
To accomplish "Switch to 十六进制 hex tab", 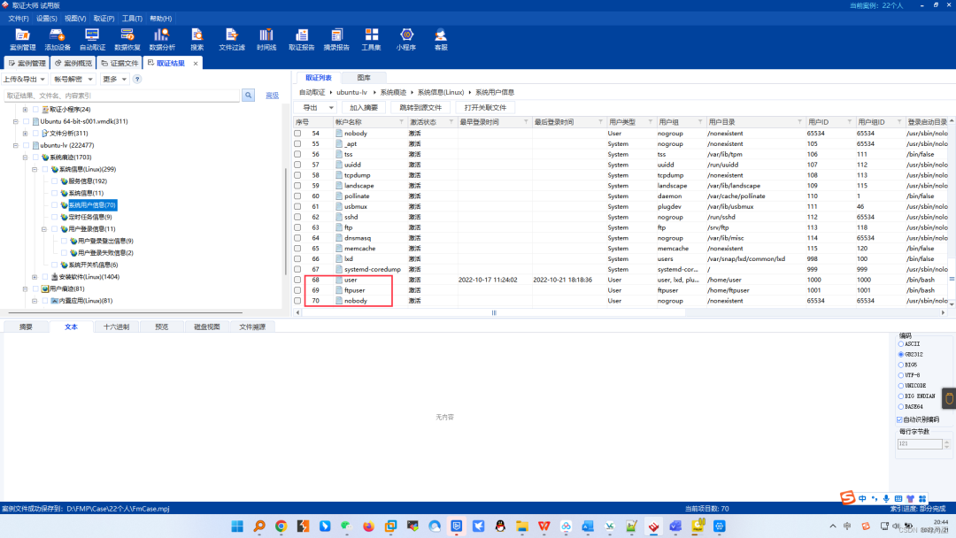I will coord(116,327).
